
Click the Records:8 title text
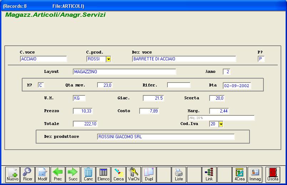tap(15, 6)
